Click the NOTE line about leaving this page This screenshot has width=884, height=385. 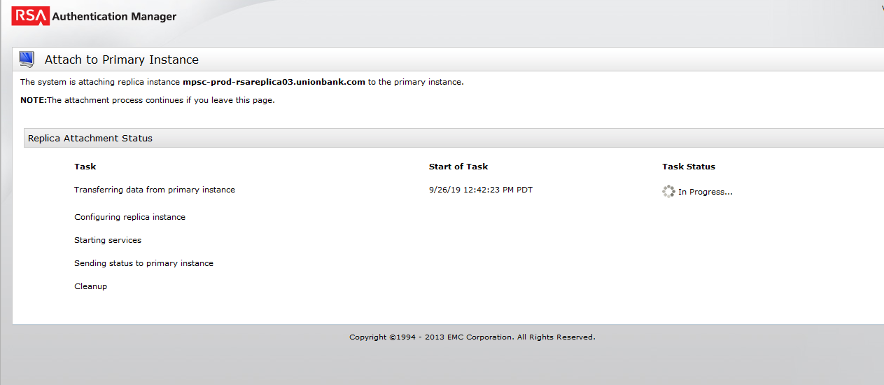click(148, 100)
